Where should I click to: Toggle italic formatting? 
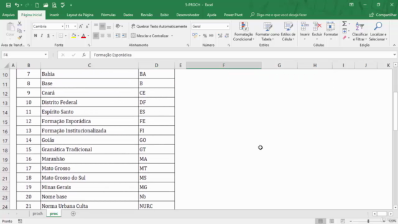pyautogui.click(x=42, y=36)
